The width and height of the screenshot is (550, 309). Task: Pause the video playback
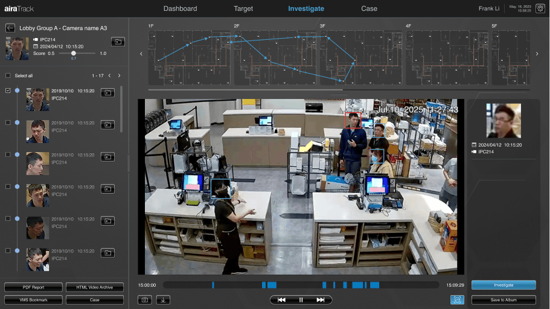point(301,299)
